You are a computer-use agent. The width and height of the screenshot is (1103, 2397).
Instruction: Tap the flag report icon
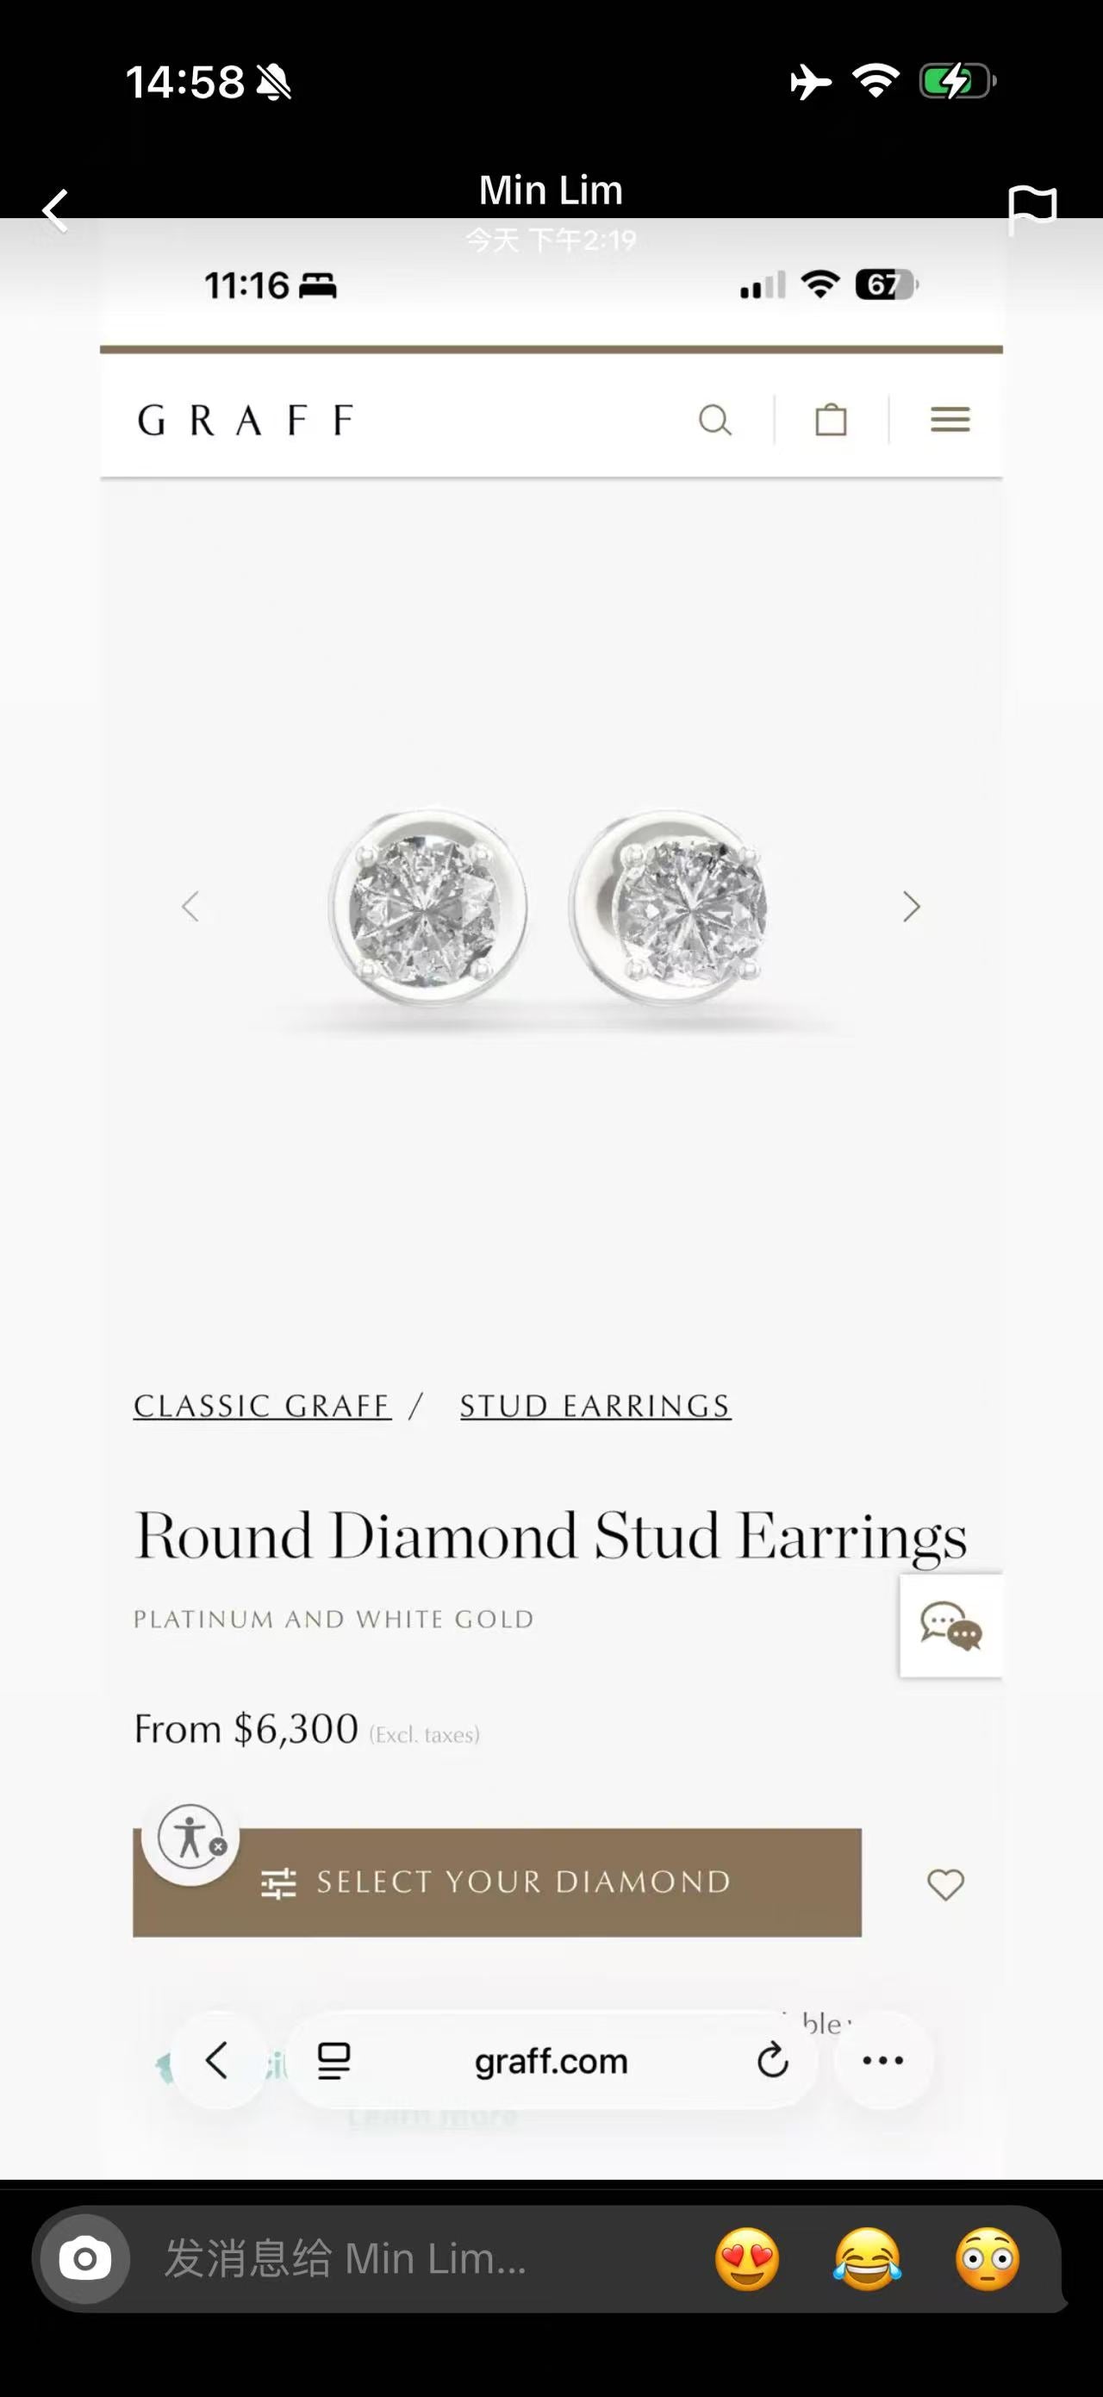pyautogui.click(x=1032, y=210)
